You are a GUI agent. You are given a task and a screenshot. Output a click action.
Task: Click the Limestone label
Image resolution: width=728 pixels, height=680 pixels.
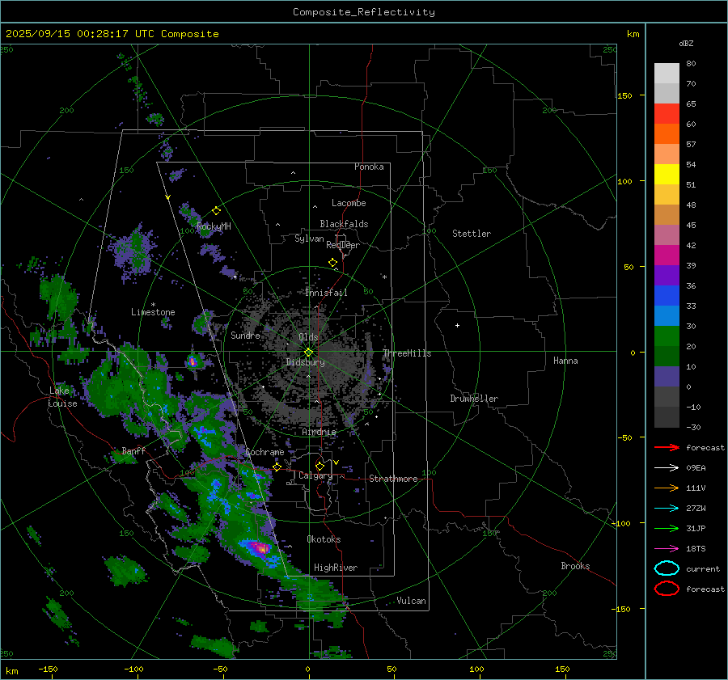(x=153, y=312)
